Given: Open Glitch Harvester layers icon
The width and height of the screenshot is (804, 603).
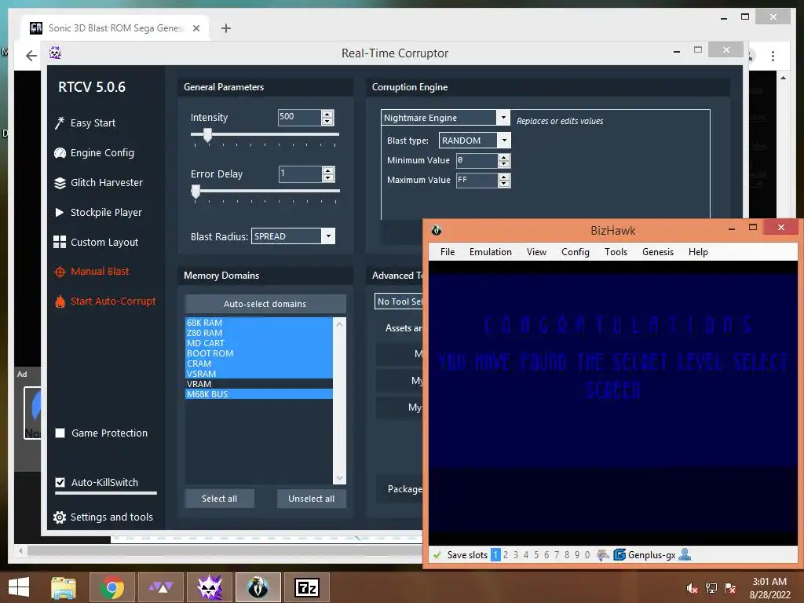Looking at the screenshot, I should [x=60, y=182].
